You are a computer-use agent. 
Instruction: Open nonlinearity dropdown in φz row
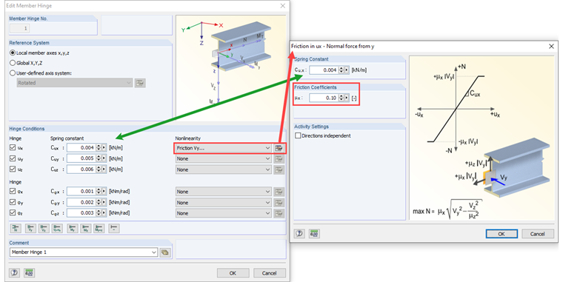coord(223,213)
